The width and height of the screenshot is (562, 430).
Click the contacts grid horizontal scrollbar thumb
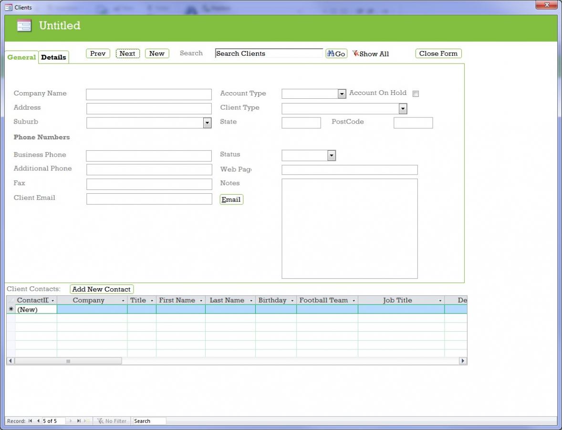pyautogui.click(x=68, y=361)
